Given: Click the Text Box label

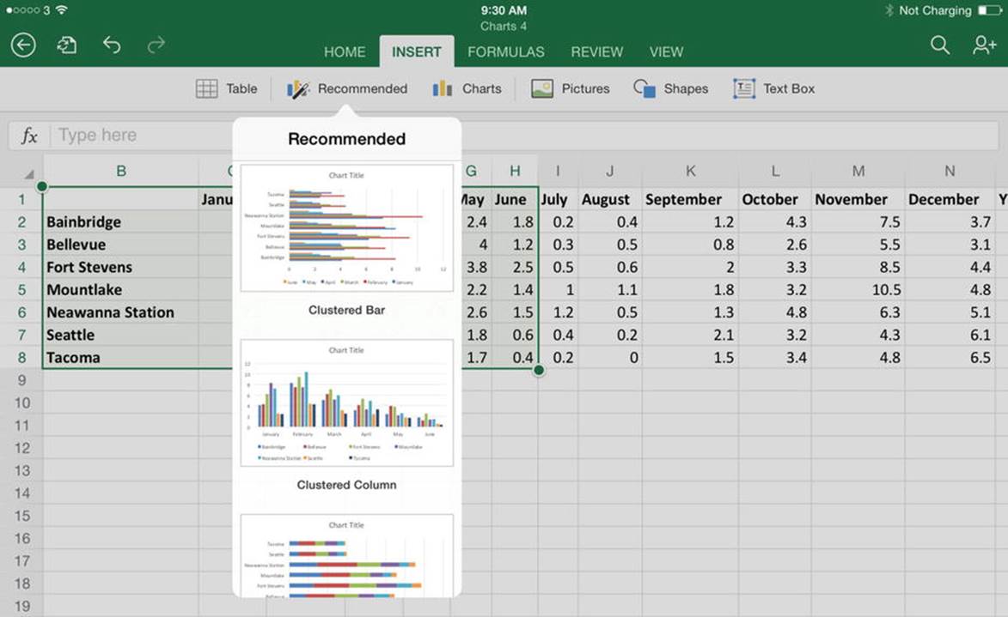Looking at the screenshot, I should (x=789, y=88).
